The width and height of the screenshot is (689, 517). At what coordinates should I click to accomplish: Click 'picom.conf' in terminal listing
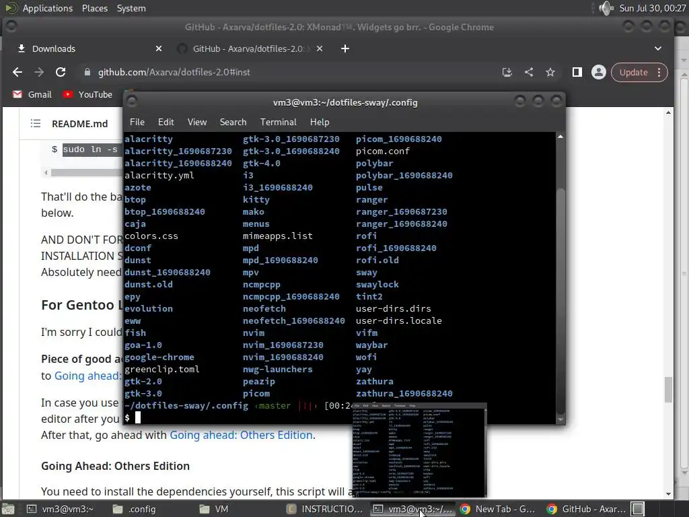(x=382, y=151)
